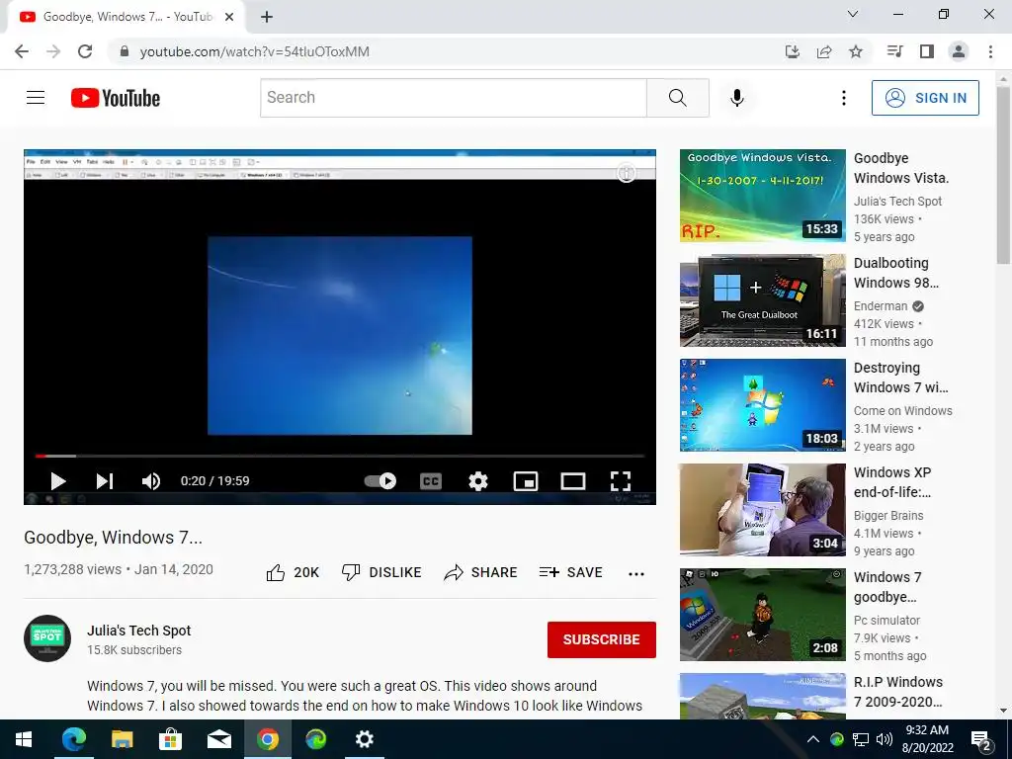Screen dimensions: 1012x759
Task: Open Chrome three-dot menu
Action: (990, 51)
